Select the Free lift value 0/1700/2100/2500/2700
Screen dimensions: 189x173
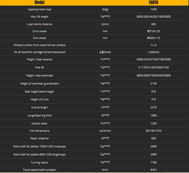154,67
